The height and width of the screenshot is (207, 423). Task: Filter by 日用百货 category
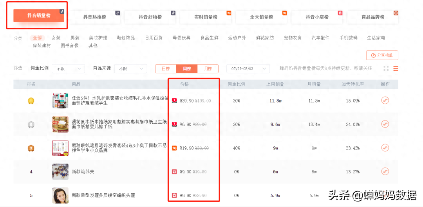coord(154,38)
